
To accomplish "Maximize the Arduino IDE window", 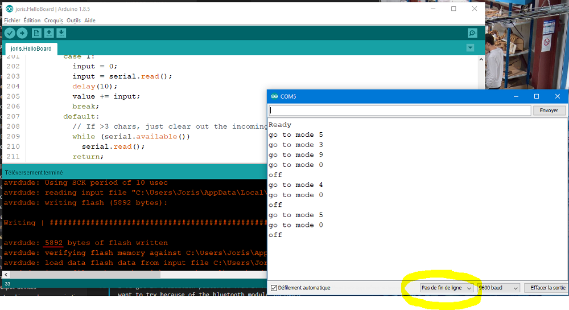I will [x=453, y=9].
